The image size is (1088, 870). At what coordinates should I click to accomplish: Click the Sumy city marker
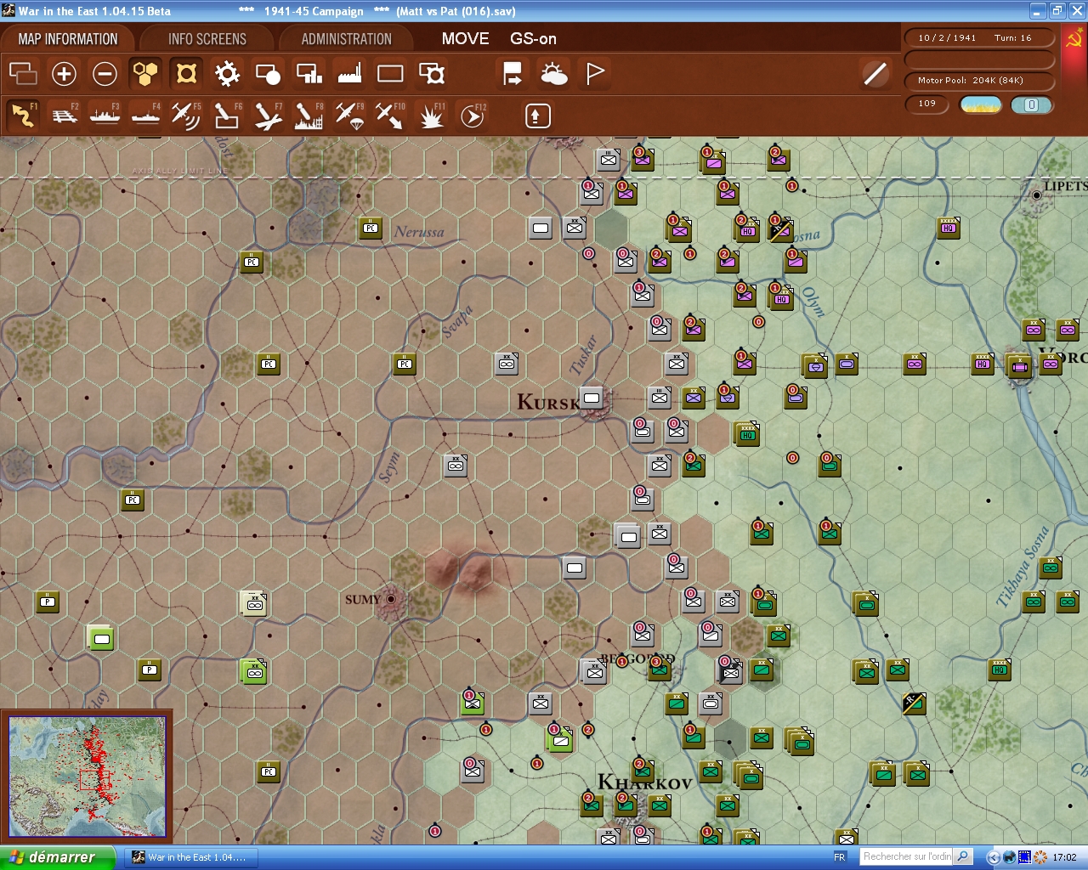tap(391, 599)
